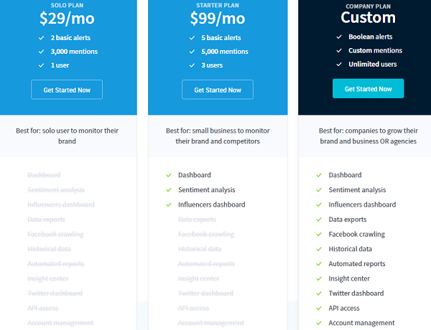Screen dimensions: 431x330
Task: Click Influencers dashboard in Starter Plan list
Action: [211, 204]
